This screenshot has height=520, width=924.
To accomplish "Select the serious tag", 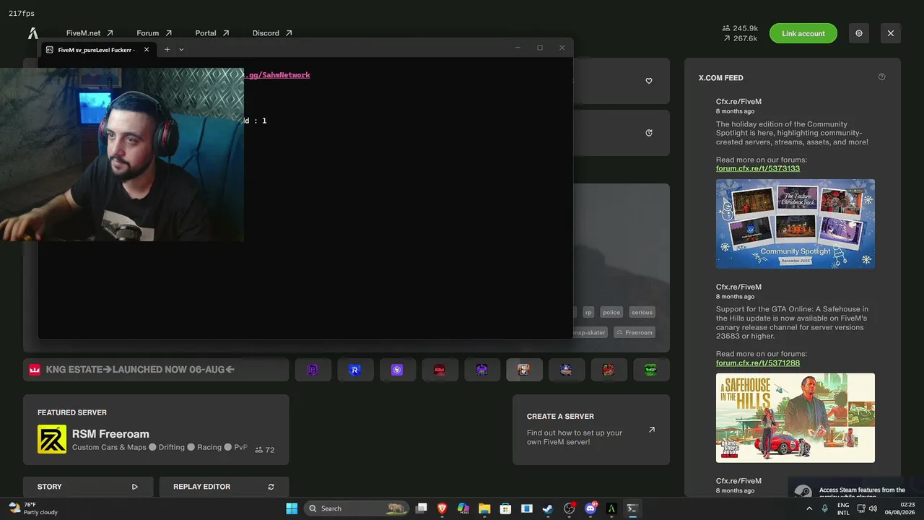I will pos(642,313).
